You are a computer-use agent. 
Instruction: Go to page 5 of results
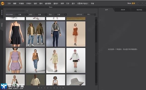click(x=57, y=88)
